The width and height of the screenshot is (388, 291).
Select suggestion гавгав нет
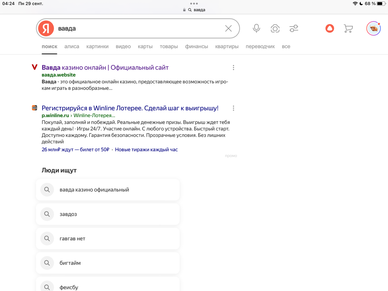coord(108,239)
